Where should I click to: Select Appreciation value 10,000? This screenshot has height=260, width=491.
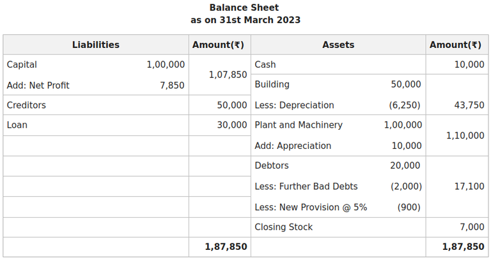pyautogui.click(x=407, y=146)
